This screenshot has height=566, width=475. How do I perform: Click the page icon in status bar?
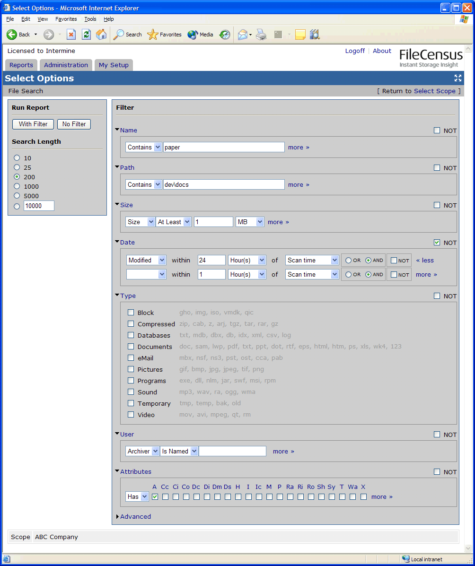(7, 559)
